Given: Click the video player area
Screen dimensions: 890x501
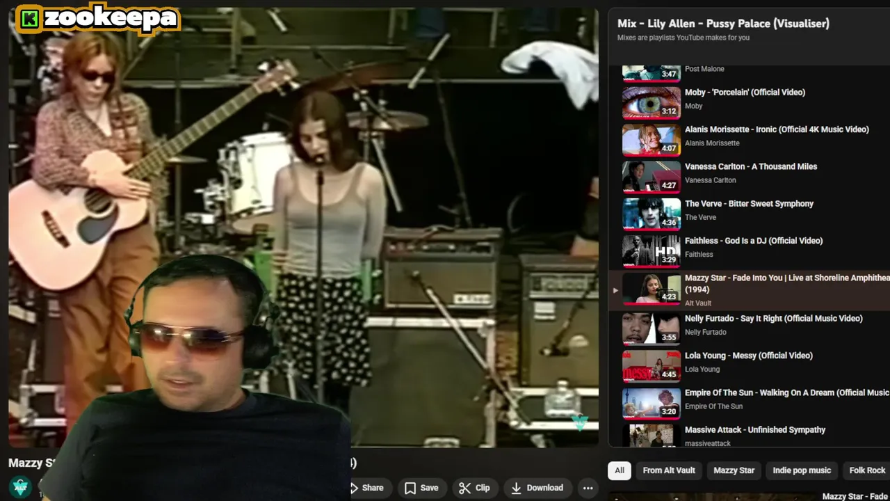Looking at the screenshot, I should [x=304, y=228].
